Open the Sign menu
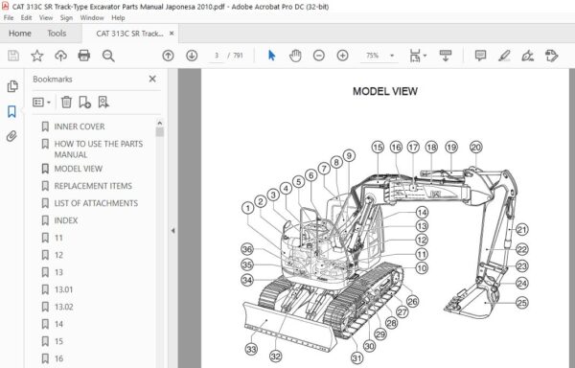 (66, 17)
